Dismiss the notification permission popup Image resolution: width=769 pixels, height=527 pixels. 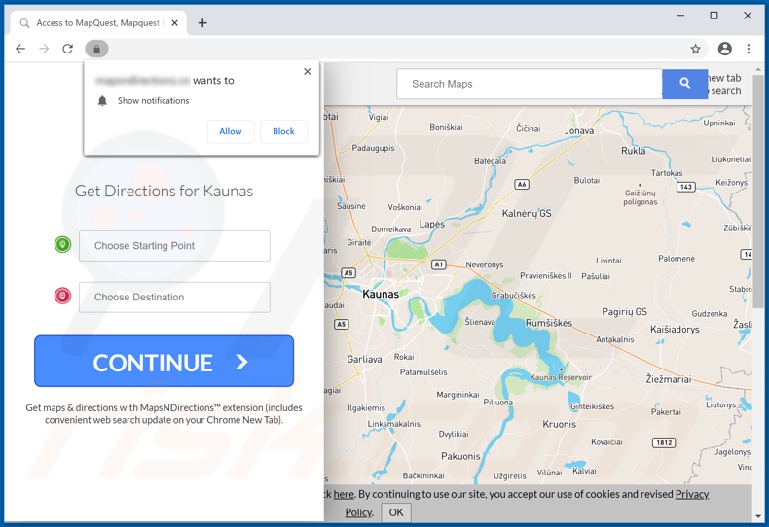tap(308, 72)
